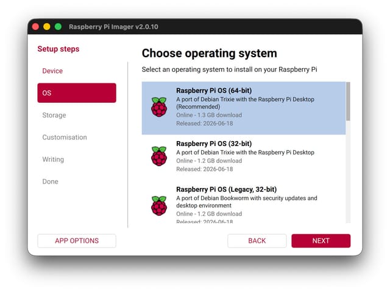The image size is (390, 292).
Task: Select Raspberry Pi OS (64-bit) title
Action: [214, 91]
